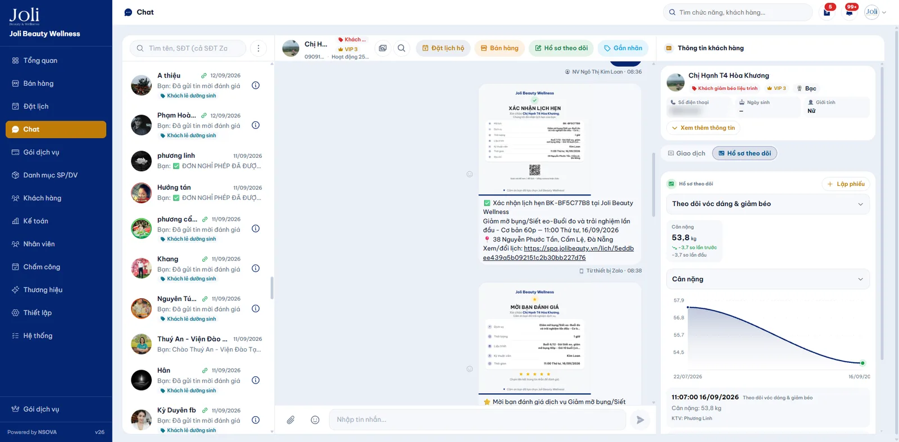Open the 'Cân nặng' chart dropdown
Image resolution: width=899 pixels, height=442 pixels.
point(768,279)
